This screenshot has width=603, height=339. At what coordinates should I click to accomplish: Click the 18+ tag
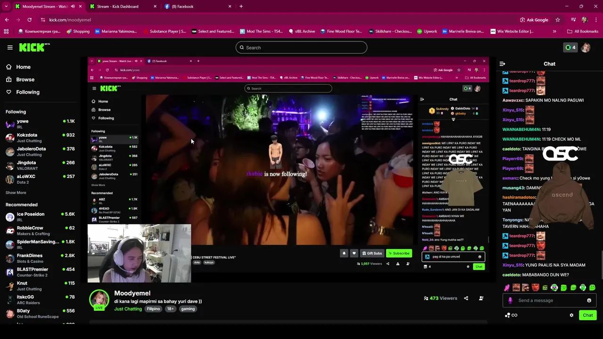click(x=171, y=309)
